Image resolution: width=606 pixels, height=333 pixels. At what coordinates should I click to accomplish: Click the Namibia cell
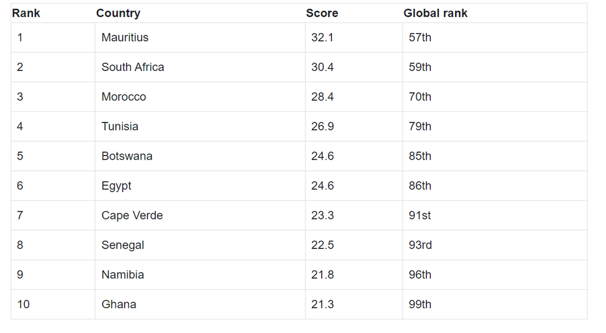pyautogui.click(x=200, y=274)
